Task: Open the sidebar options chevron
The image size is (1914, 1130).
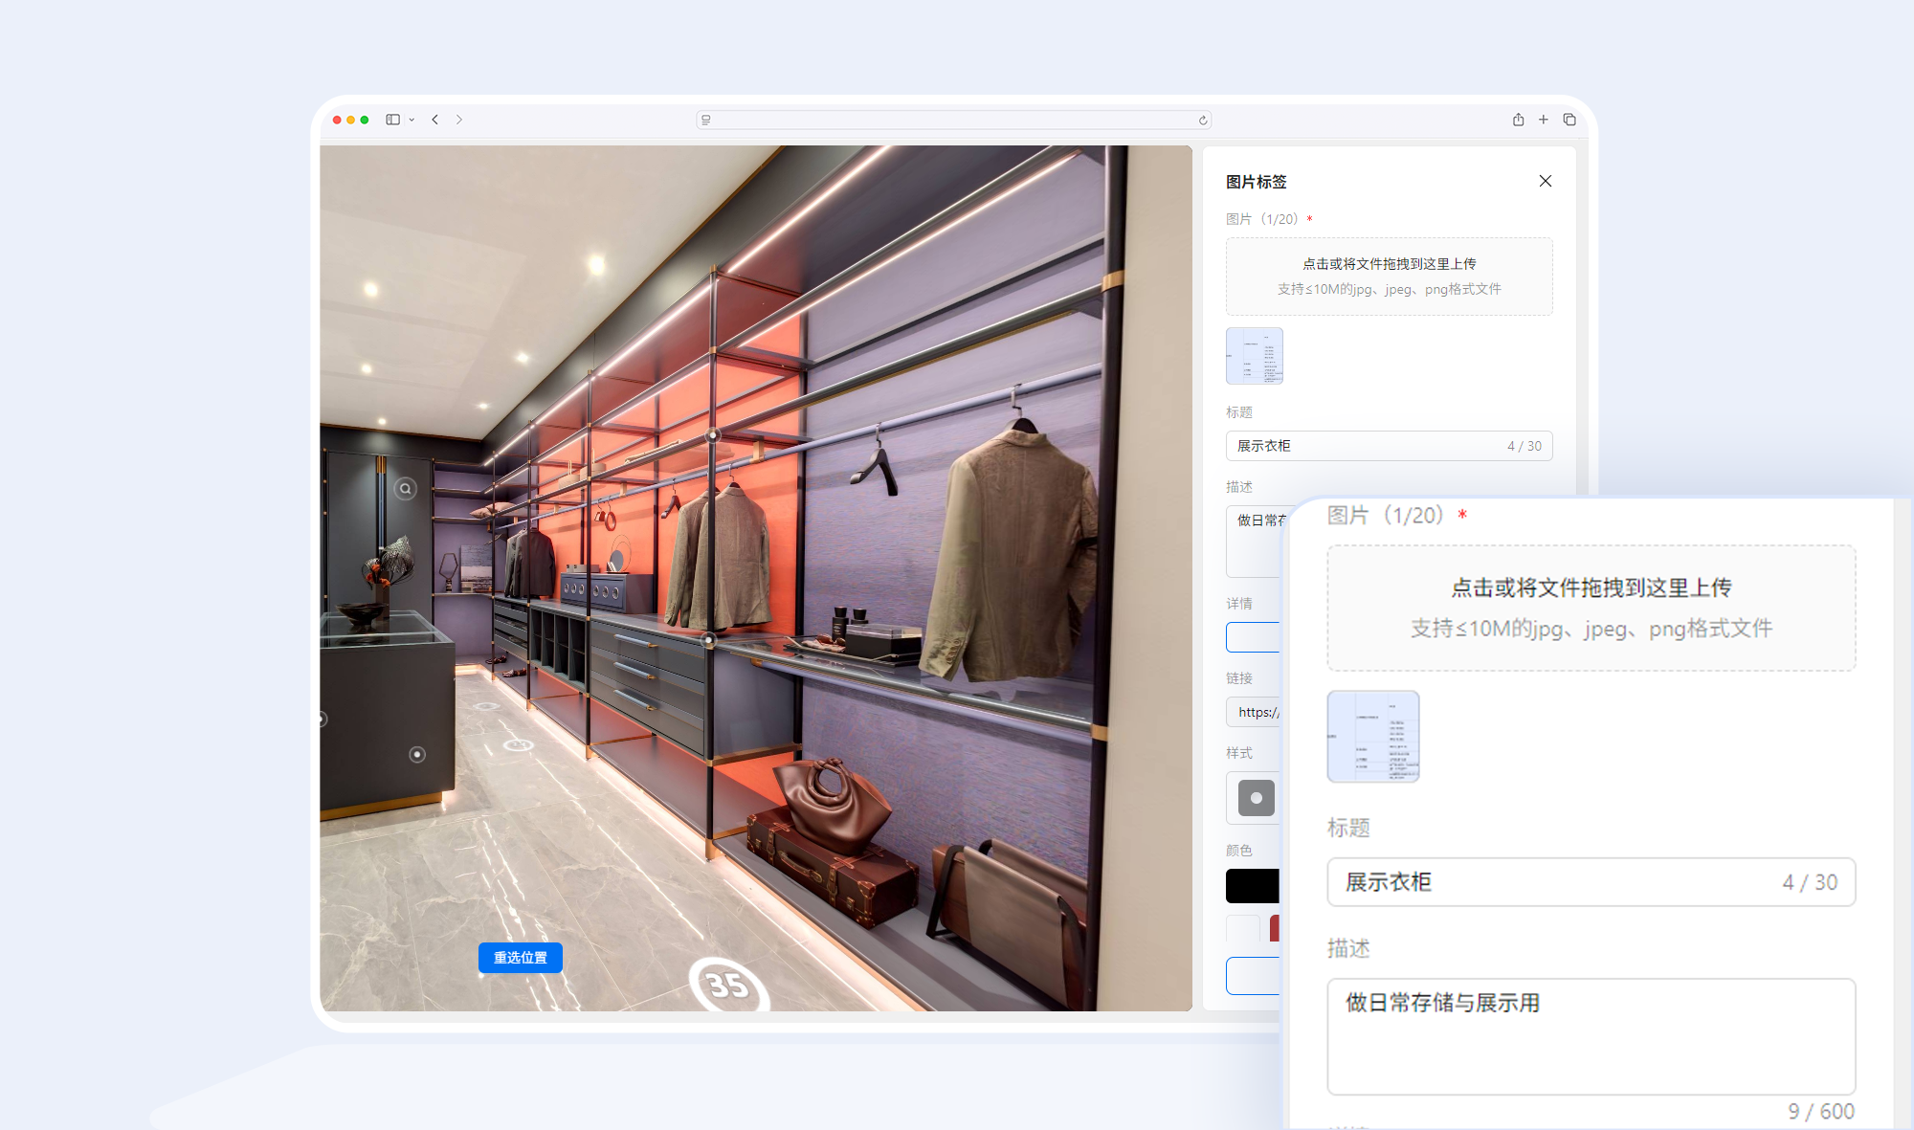Action: 412,120
